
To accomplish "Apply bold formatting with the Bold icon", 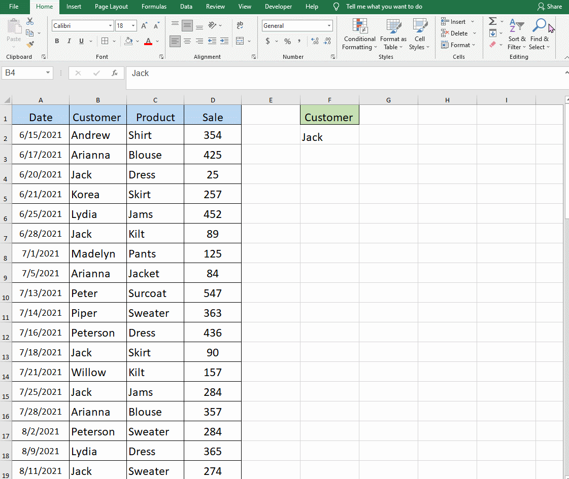I will tap(57, 41).
